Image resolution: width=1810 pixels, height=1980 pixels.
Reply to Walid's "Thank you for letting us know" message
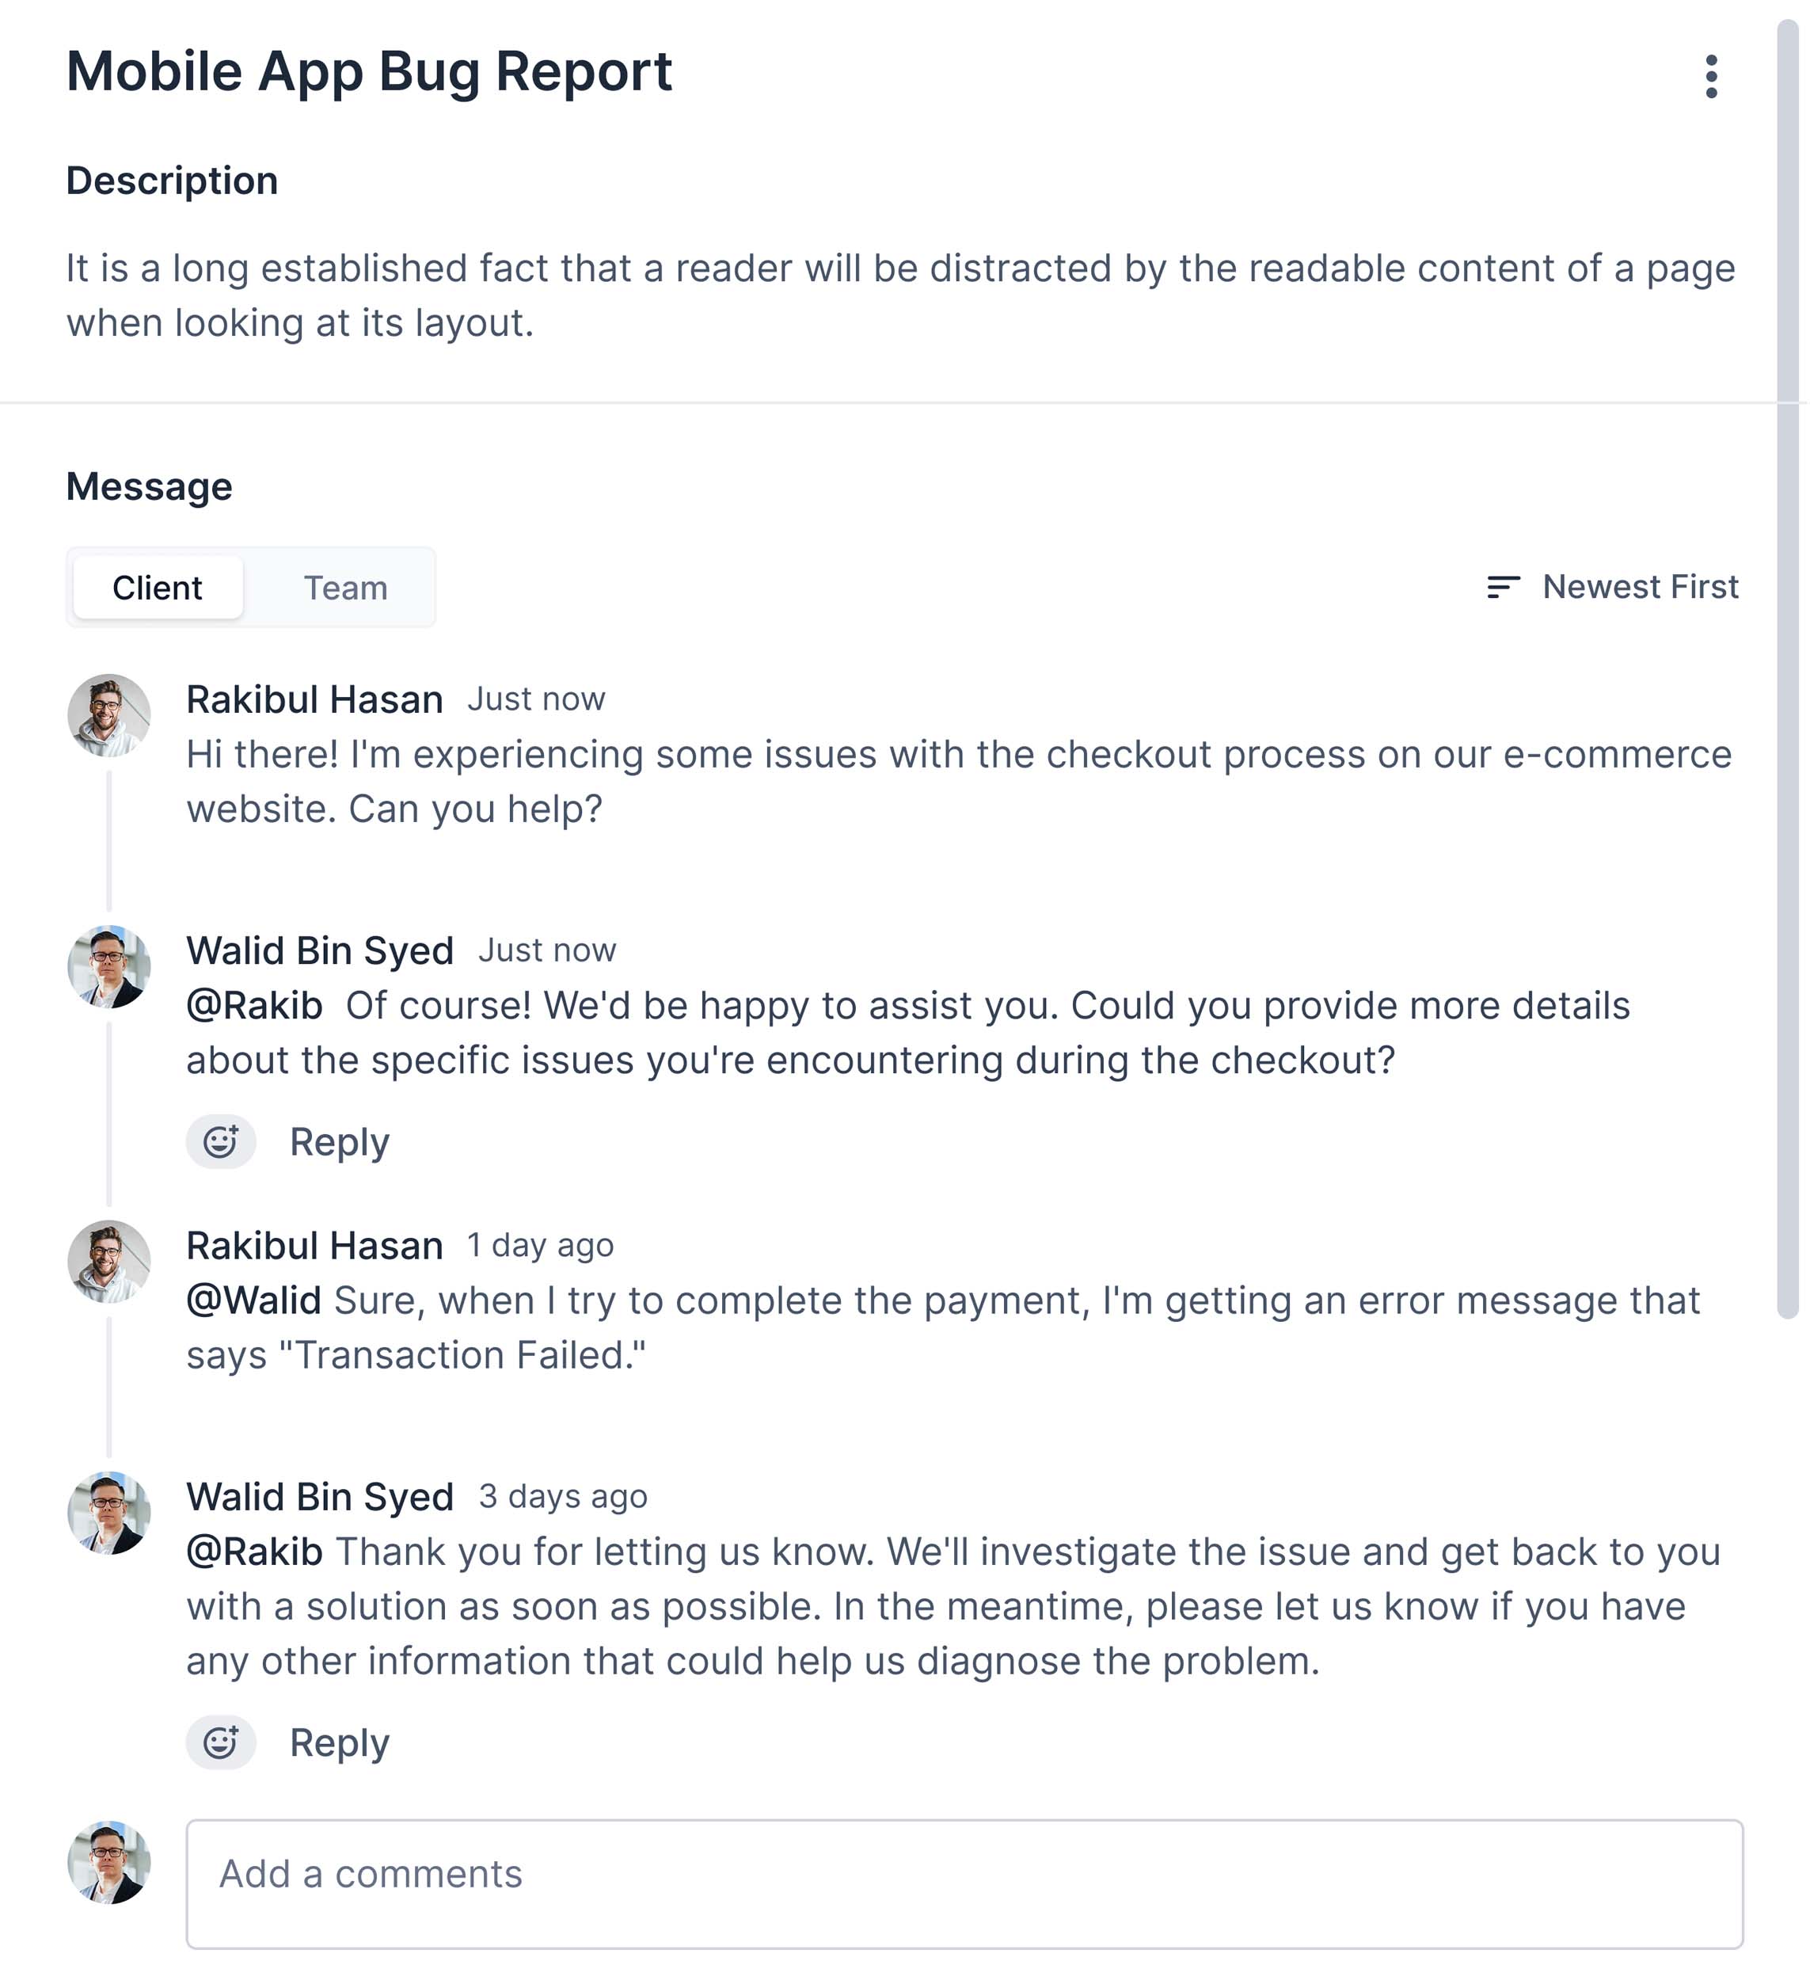click(x=339, y=1742)
